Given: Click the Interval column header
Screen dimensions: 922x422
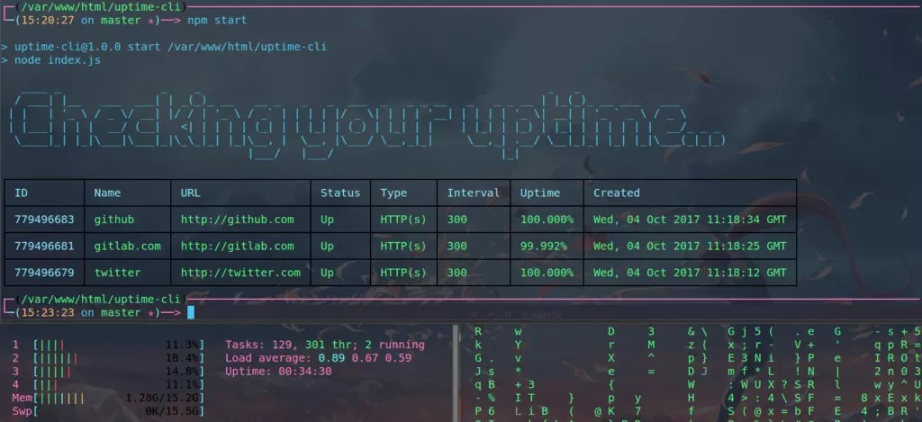Looking at the screenshot, I should pos(474,193).
